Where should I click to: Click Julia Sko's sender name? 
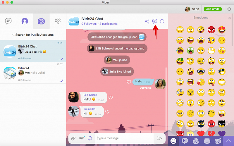pos(90,109)
